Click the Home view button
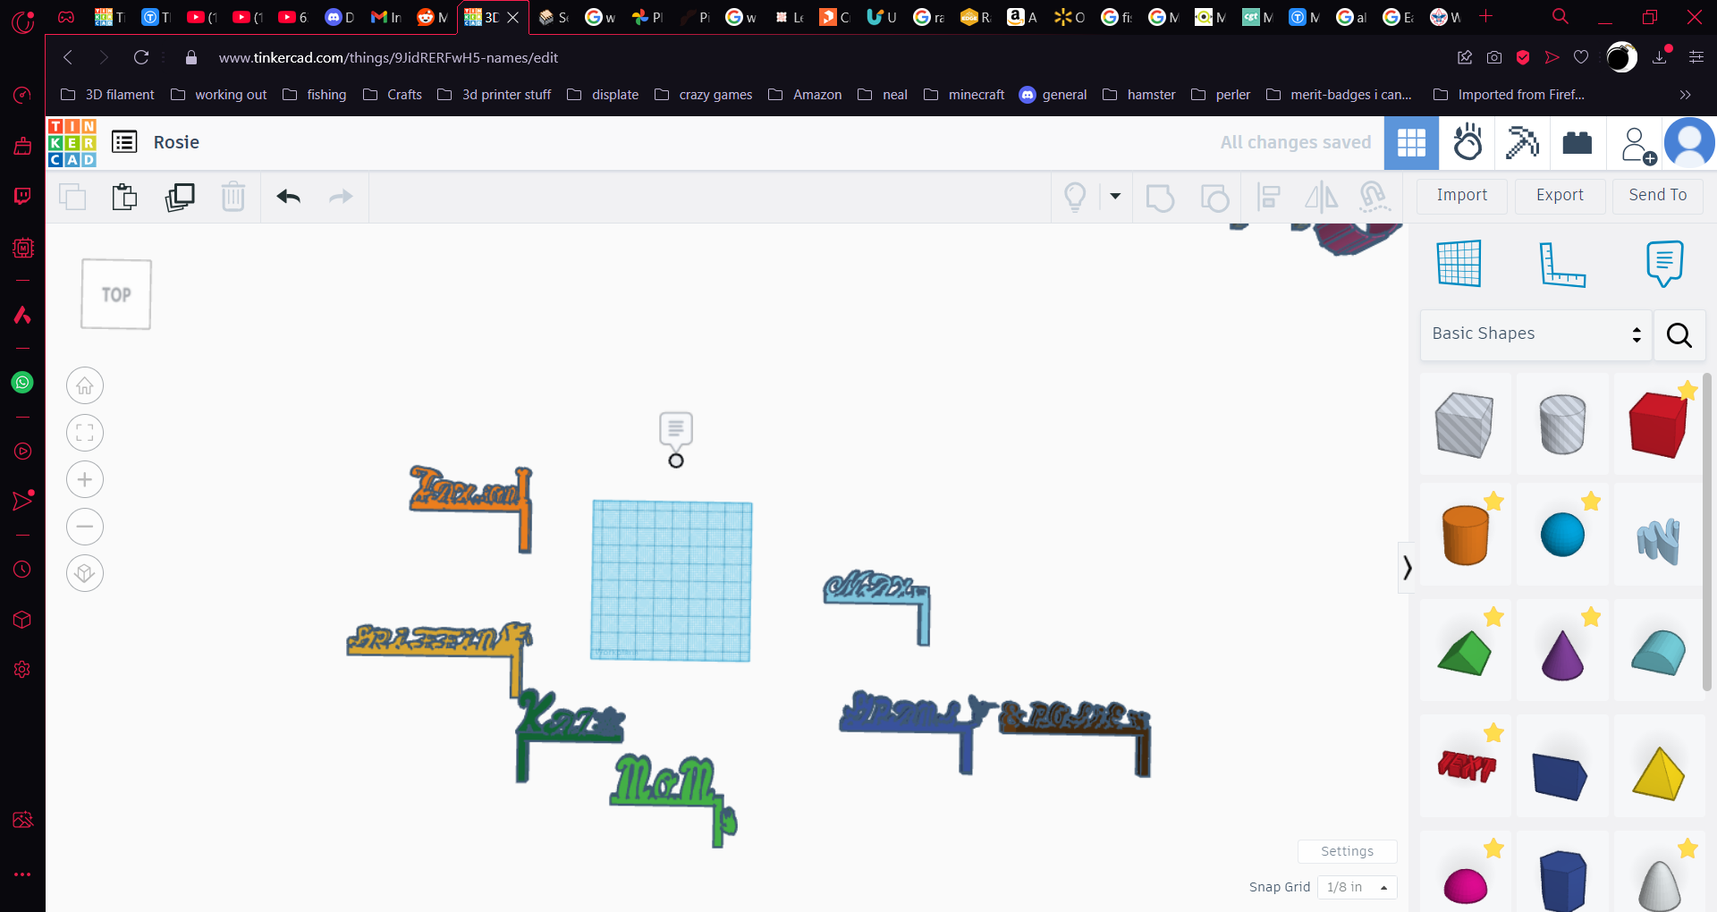This screenshot has height=912, width=1717. click(x=85, y=386)
